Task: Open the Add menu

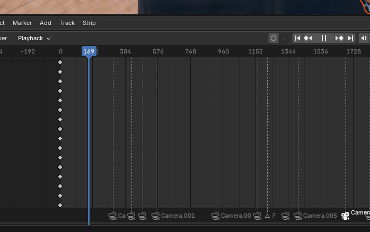Action: click(x=45, y=23)
